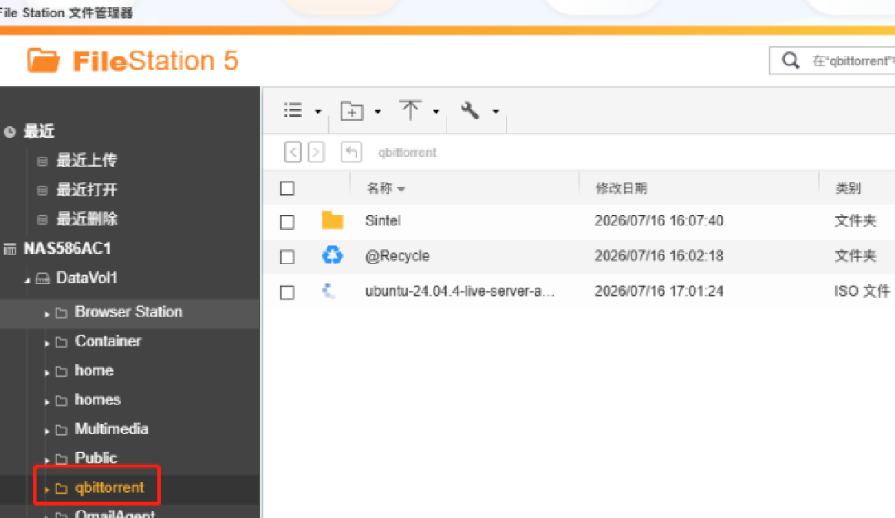Select the NAS586AC1 node
This screenshot has width=895, height=518.
[x=67, y=249]
